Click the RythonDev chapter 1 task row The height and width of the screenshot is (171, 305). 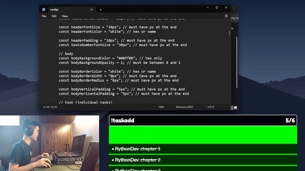click(x=203, y=149)
